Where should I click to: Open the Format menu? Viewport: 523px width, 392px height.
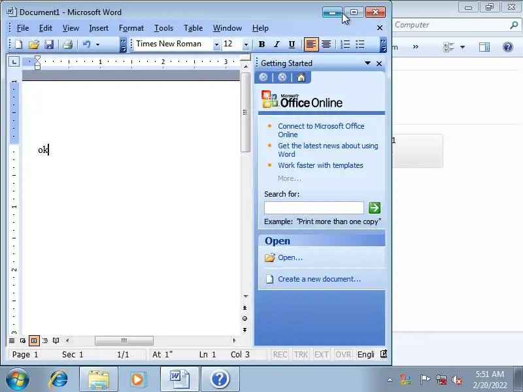point(131,28)
